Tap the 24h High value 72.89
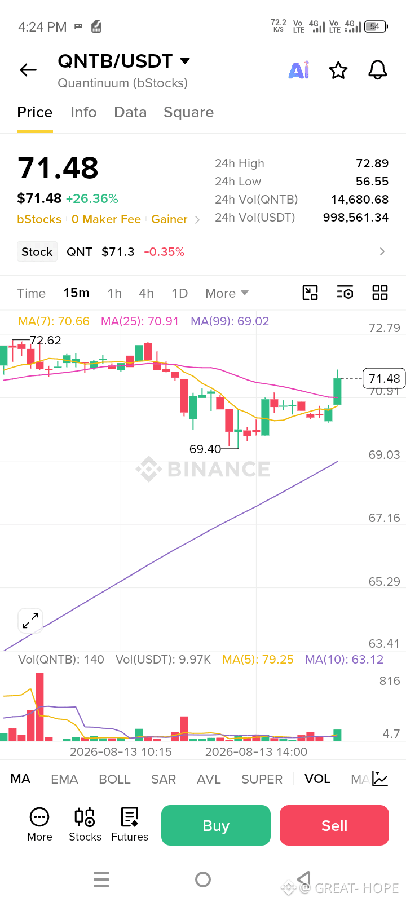 [372, 163]
